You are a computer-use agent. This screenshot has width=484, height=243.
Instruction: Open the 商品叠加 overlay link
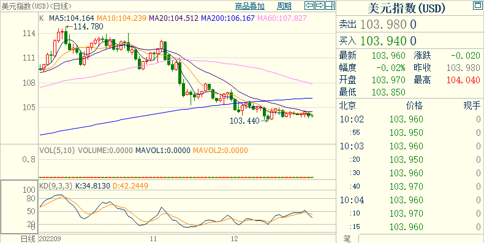[250, 6]
